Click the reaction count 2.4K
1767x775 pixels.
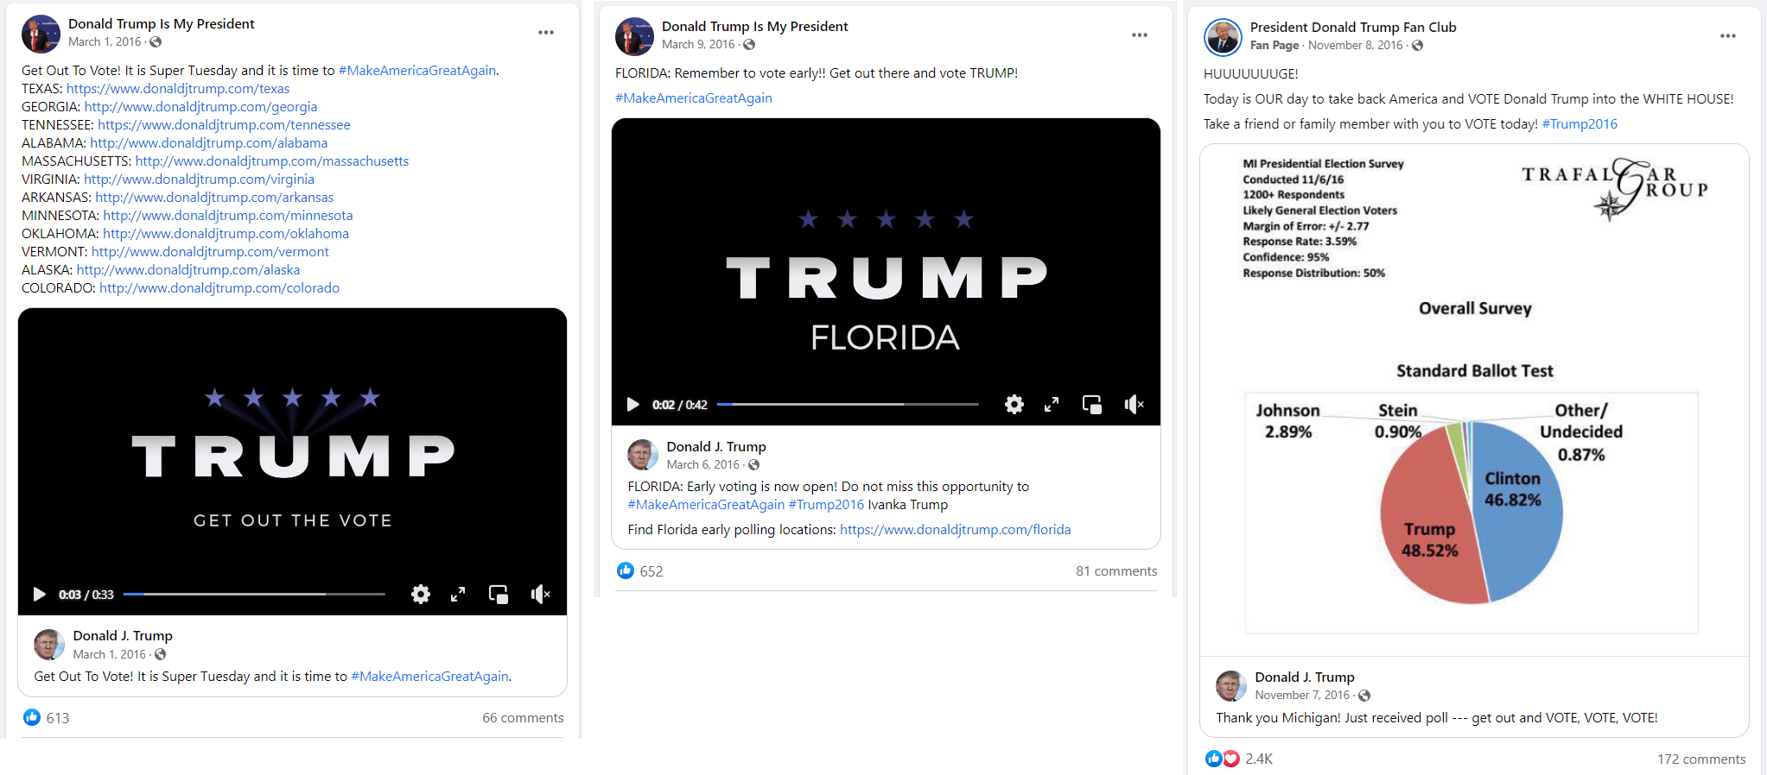click(x=1259, y=759)
